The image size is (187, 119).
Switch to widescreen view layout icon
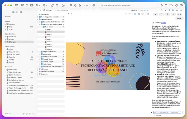tap(32, 5)
